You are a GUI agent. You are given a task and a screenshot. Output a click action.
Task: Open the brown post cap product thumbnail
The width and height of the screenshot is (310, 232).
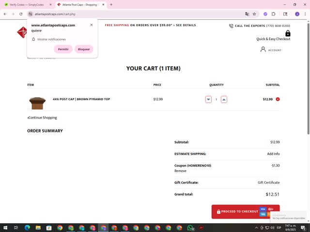point(37,103)
